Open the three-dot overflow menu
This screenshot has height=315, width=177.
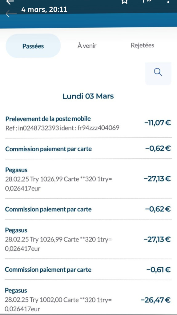168,2
